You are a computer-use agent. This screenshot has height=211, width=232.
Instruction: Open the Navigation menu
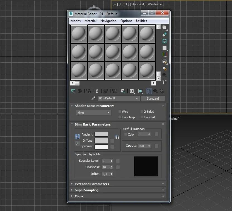click(x=108, y=21)
